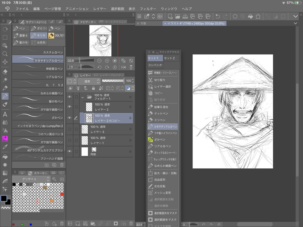Click zoom in button in Navigator

(107, 61)
